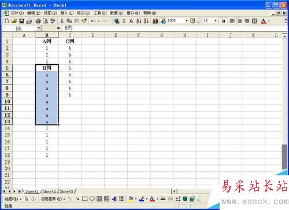Click the AutoSum sigma icon
289x210 pixels.
click(x=124, y=21)
